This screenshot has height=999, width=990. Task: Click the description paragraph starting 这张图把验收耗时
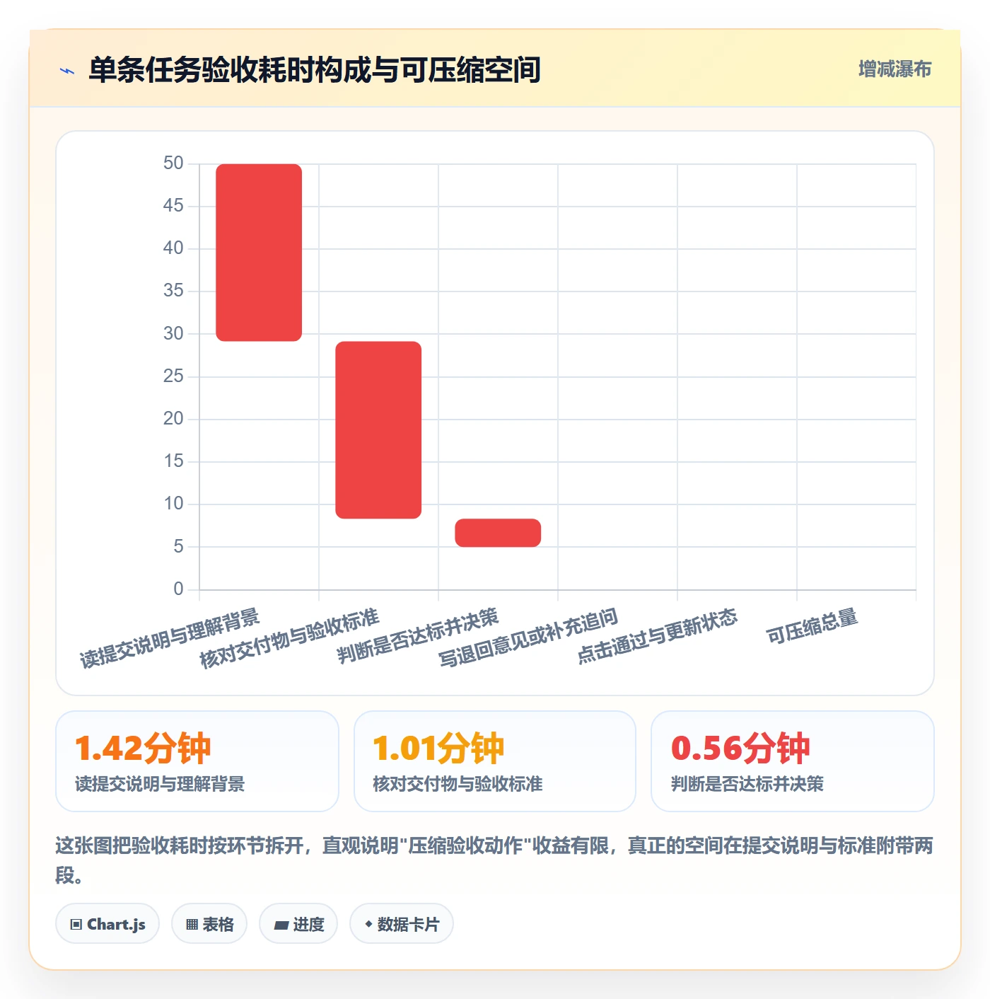494,860
